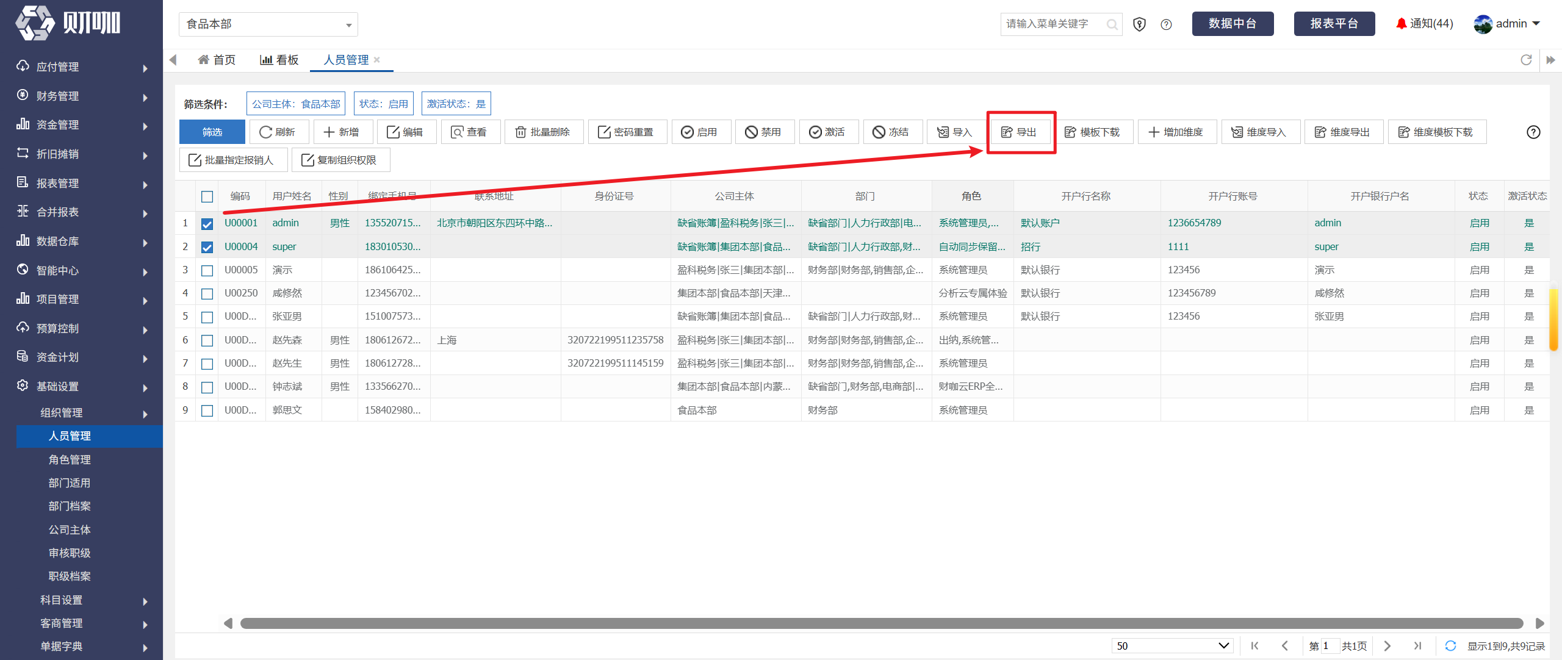Click the notification bell icon
The width and height of the screenshot is (1562, 660).
[x=1402, y=24]
